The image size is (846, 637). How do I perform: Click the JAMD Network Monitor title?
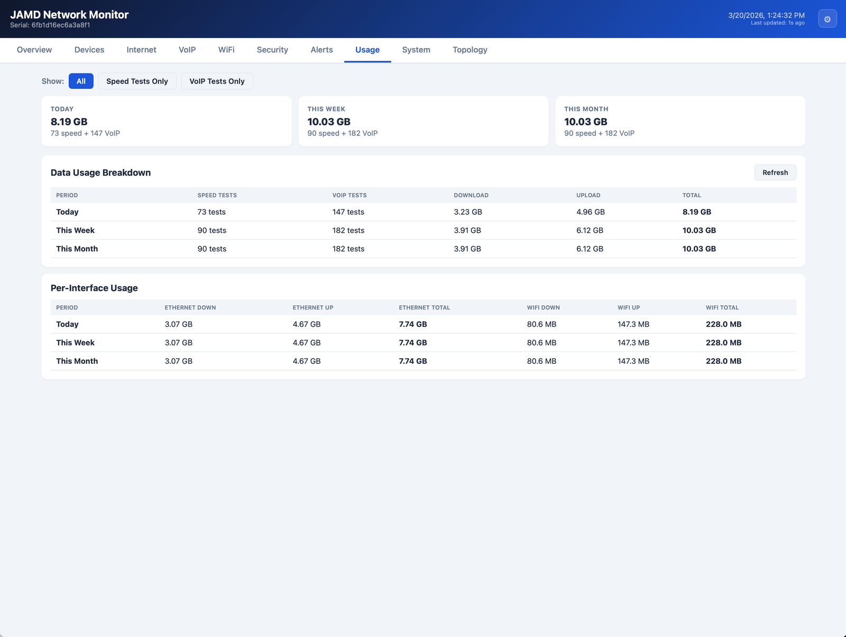pos(70,14)
